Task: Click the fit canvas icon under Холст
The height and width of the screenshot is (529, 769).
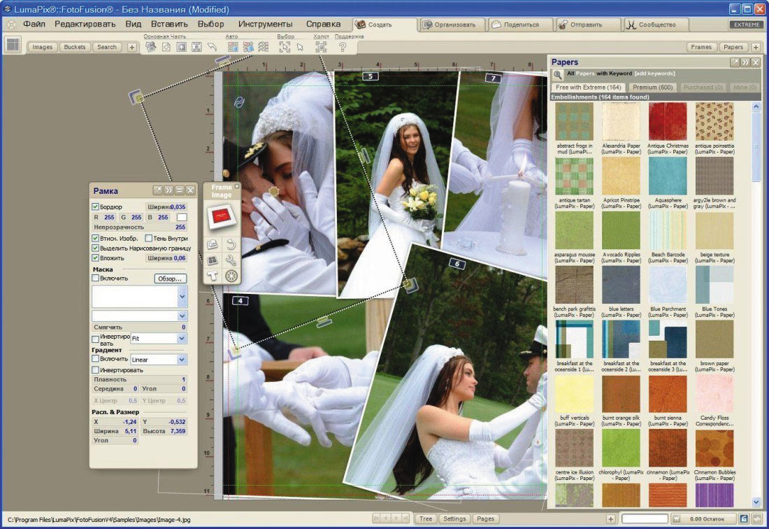Action: 321,47
